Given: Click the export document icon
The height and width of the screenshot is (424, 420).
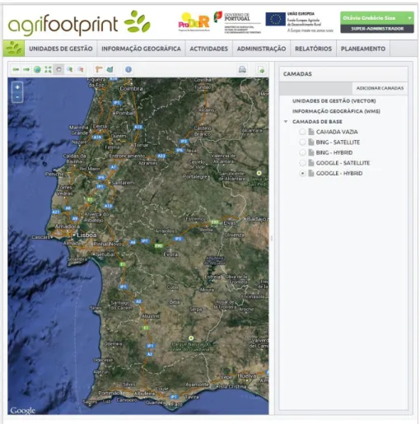Looking at the screenshot, I should click(x=261, y=70).
